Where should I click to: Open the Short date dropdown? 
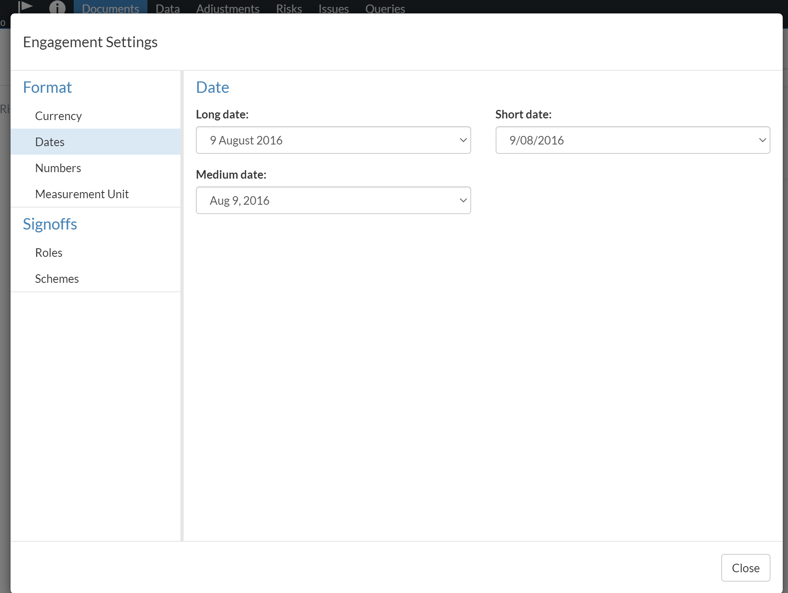click(632, 140)
